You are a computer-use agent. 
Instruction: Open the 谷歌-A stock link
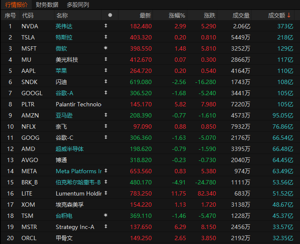pos(64,93)
